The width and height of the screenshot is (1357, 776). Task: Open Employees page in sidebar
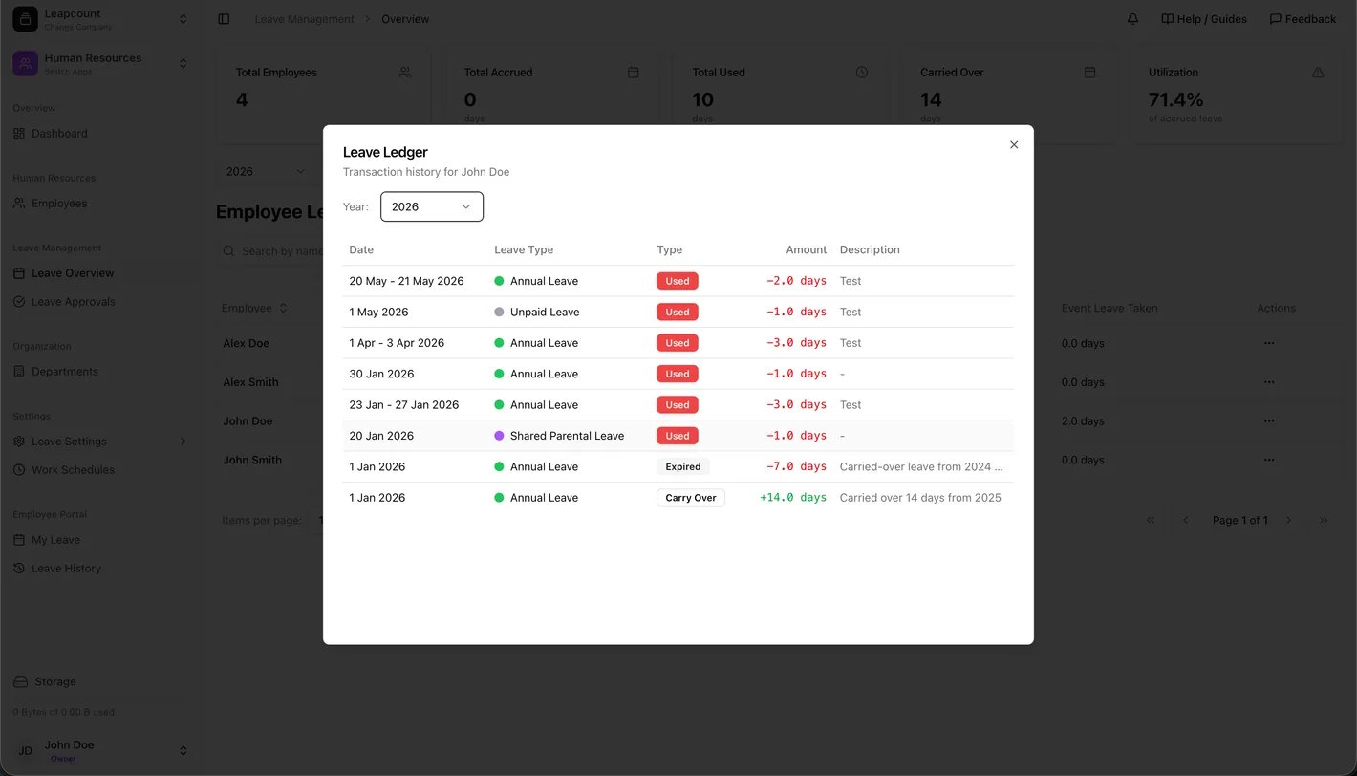click(x=59, y=204)
